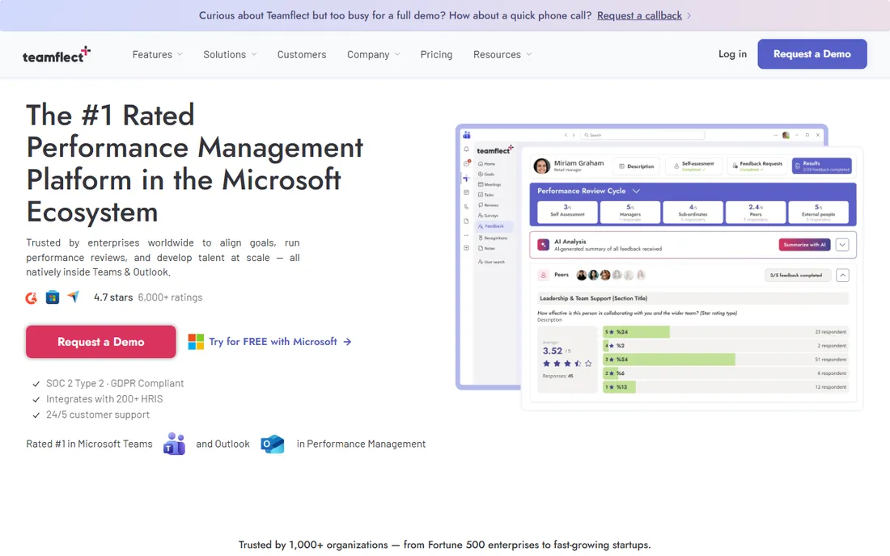Select the Description tab in the mockup
The width and height of the screenshot is (890, 556).
pyautogui.click(x=636, y=166)
